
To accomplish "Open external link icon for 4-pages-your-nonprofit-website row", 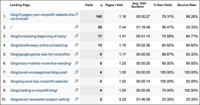I will tap(77, 14).
